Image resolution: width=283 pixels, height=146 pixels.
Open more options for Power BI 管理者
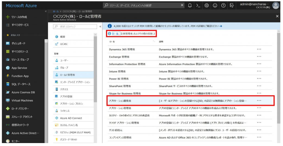259,79
